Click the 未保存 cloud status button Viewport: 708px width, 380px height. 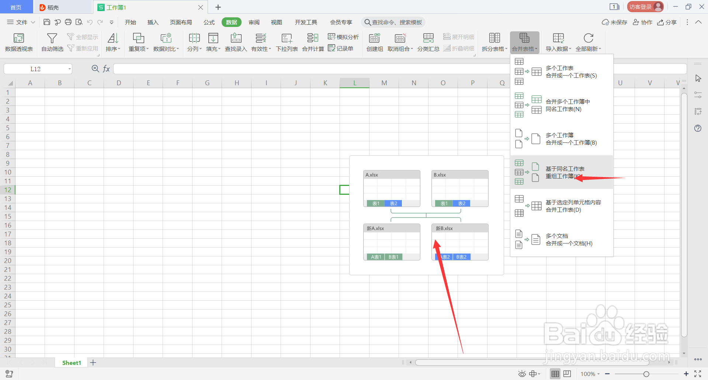[614, 22]
